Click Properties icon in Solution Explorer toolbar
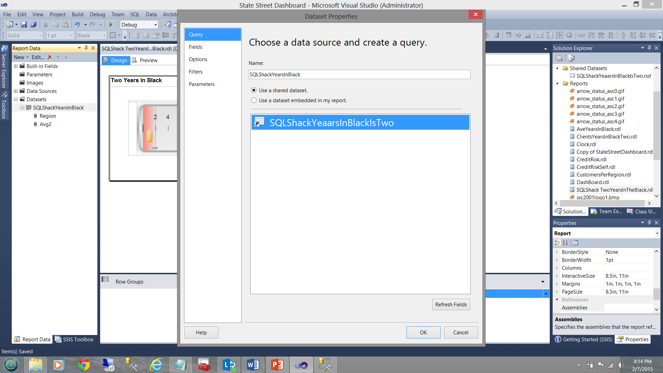Screen dimensions: 663x373 (559, 58)
